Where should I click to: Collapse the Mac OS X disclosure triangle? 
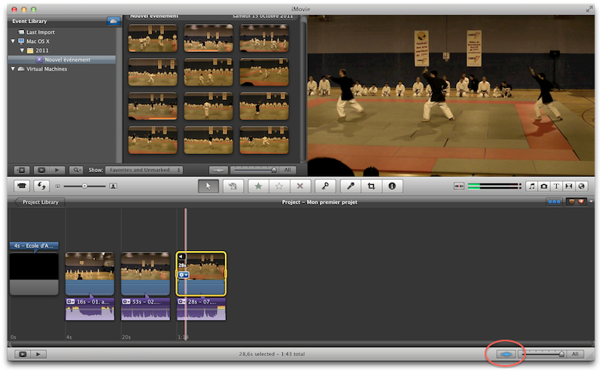(13, 41)
